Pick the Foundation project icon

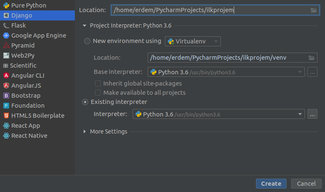[x=6, y=106]
